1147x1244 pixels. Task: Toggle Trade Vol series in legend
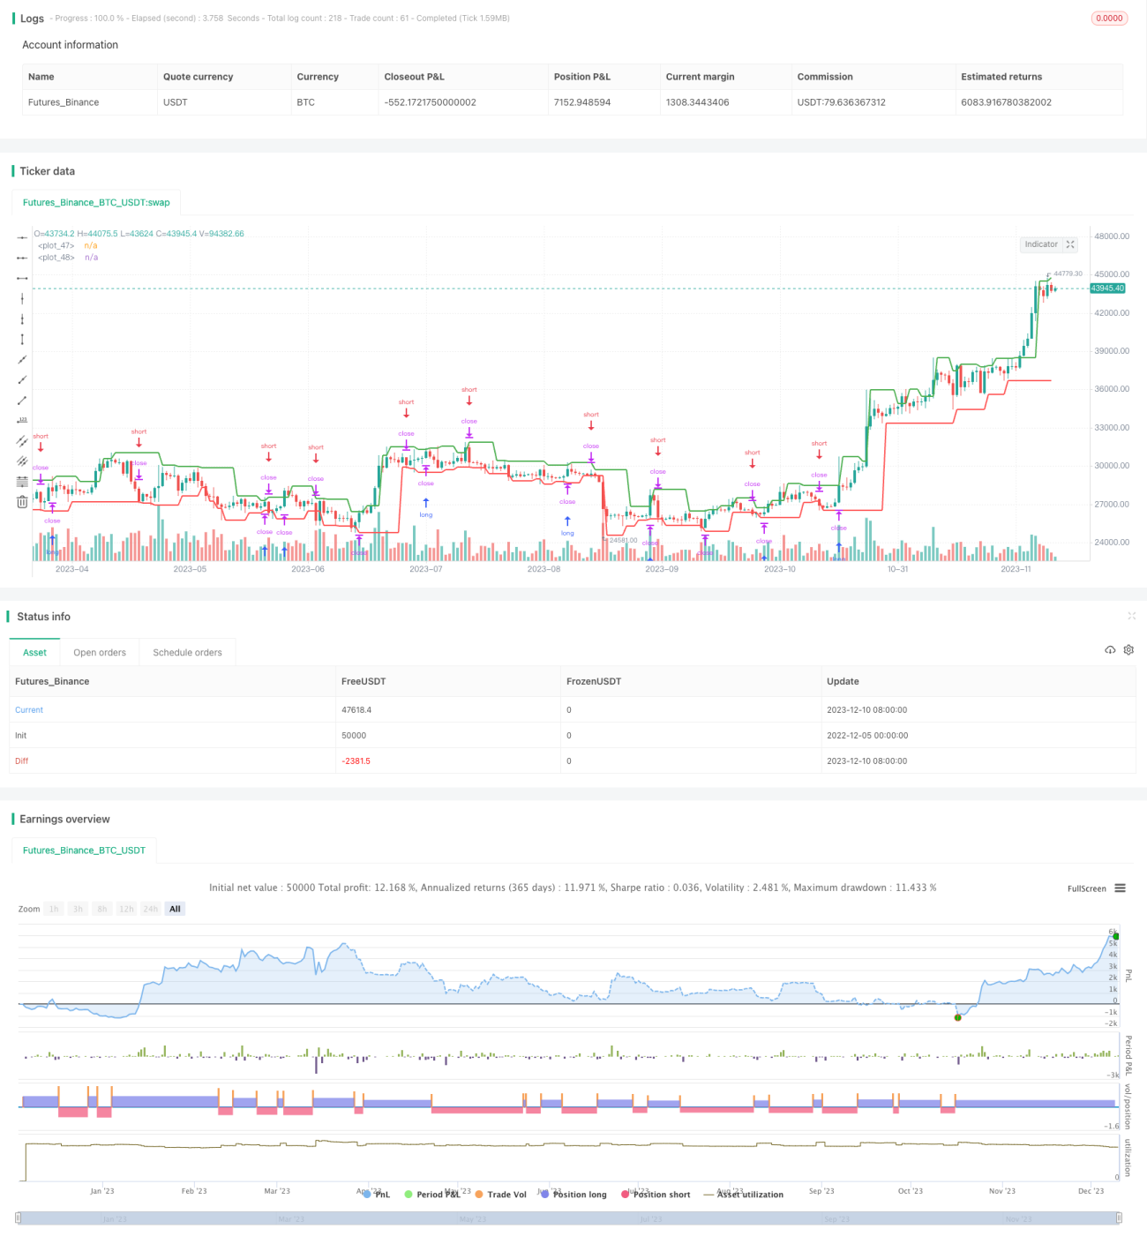tap(500, 1195)
